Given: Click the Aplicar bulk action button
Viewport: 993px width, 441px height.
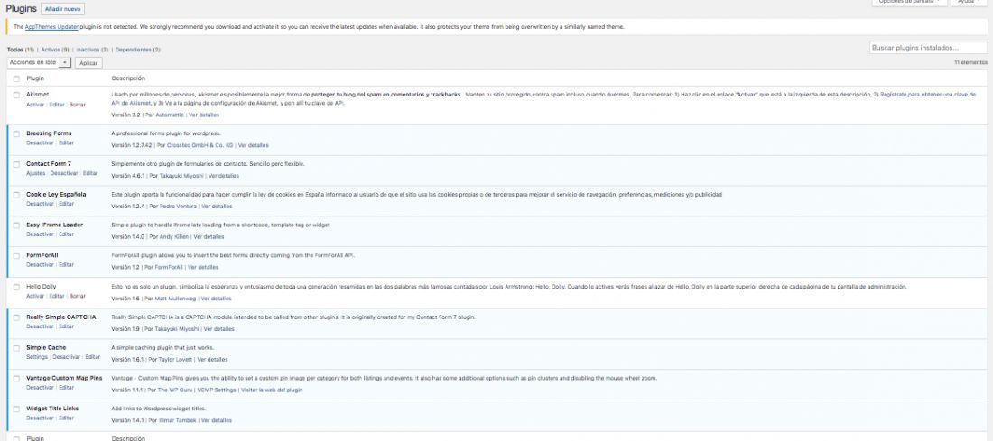Looking at the screenshot, I should pyautogui.click(x=88, y=63).
